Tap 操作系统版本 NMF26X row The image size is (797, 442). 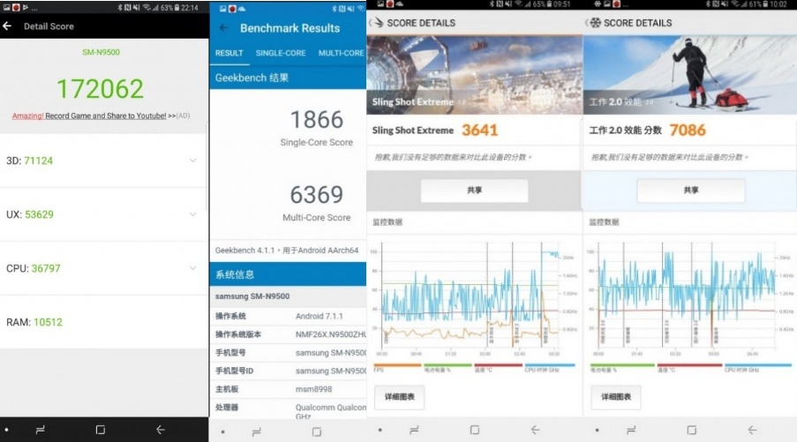288,334
